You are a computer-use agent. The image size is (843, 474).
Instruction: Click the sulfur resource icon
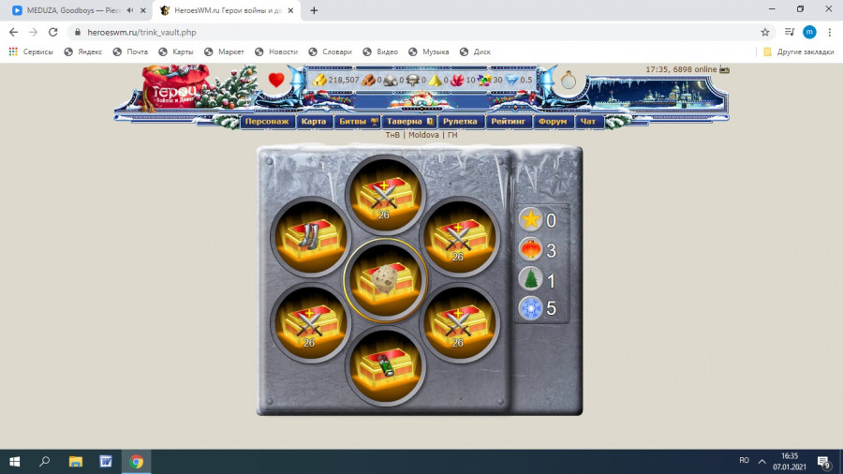(x=435, y=80)
